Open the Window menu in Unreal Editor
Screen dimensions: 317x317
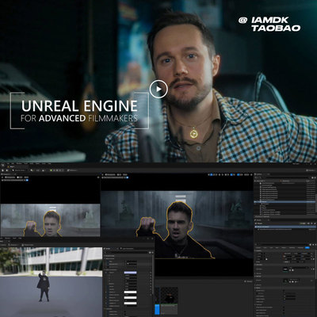pyautogui.click(x=19, y=163)
